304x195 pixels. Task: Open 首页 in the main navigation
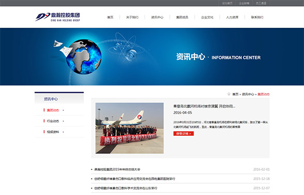click(110, 17)
